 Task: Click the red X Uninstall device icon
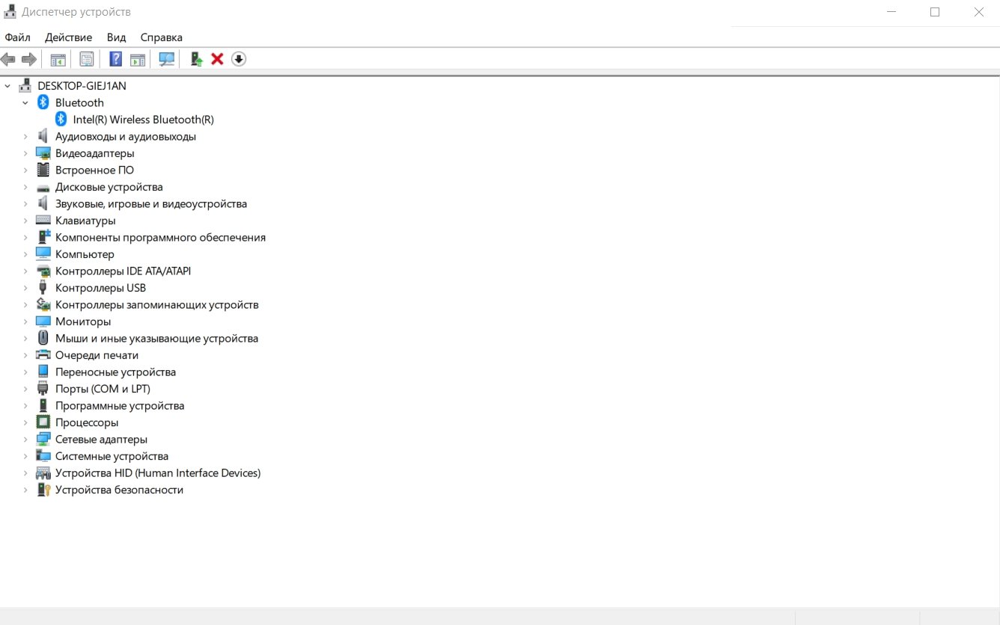[217, 59]
